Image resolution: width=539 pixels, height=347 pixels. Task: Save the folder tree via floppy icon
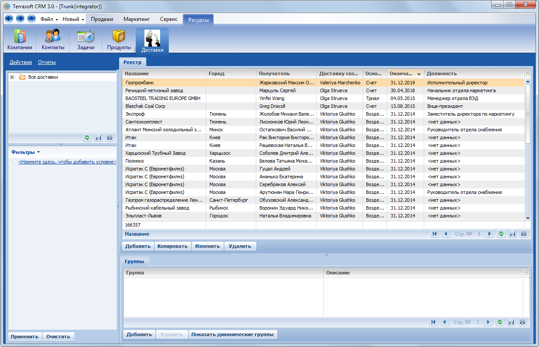tap(98, 138)
